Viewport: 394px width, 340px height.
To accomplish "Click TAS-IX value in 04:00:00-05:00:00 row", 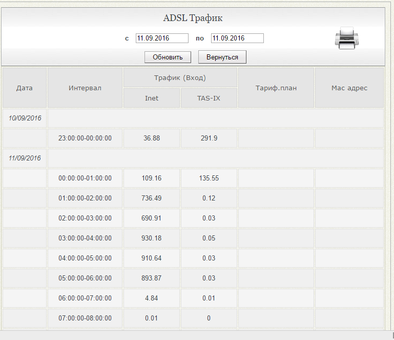I will 209,258.
